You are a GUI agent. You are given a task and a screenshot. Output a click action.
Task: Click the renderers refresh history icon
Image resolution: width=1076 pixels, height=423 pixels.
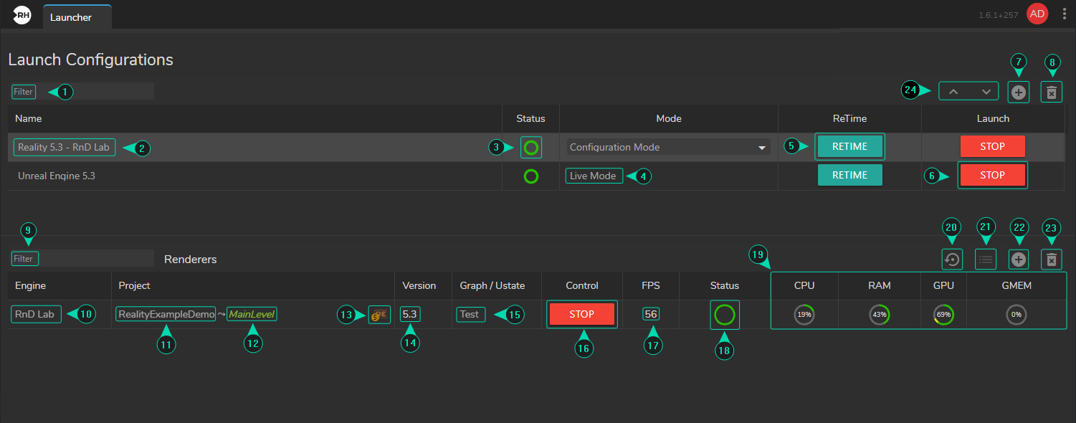pyautogui.click(x=952, y=260)
